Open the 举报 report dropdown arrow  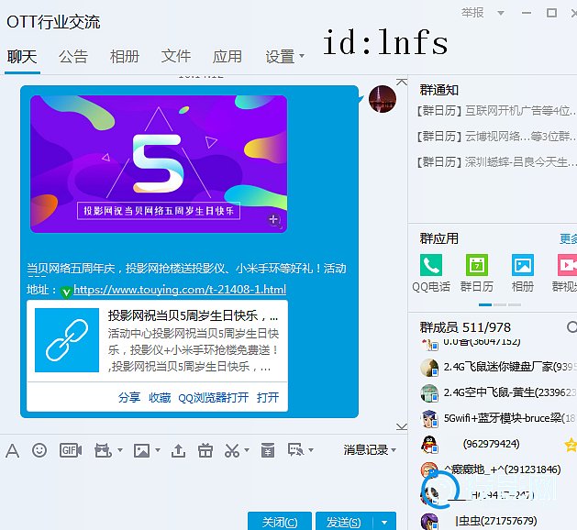tap(501, 13)
